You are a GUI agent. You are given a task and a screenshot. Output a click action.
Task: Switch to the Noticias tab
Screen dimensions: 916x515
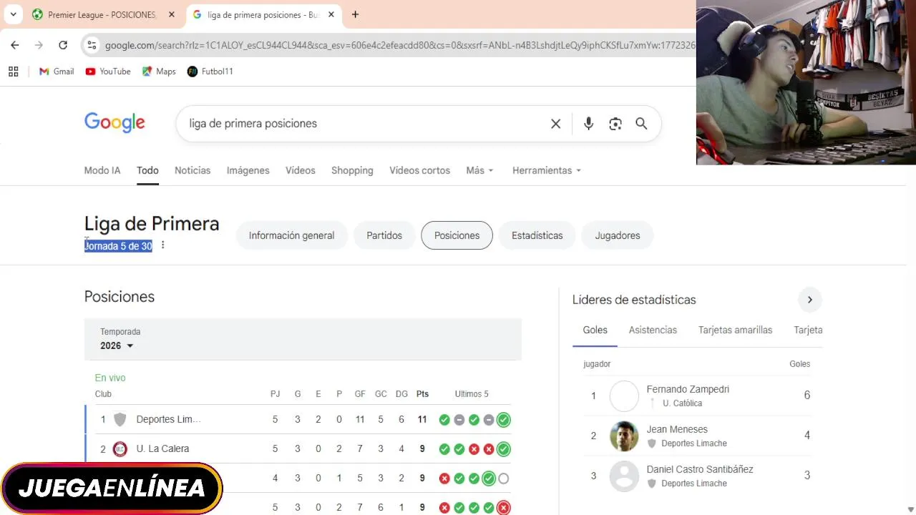point(193,170)
